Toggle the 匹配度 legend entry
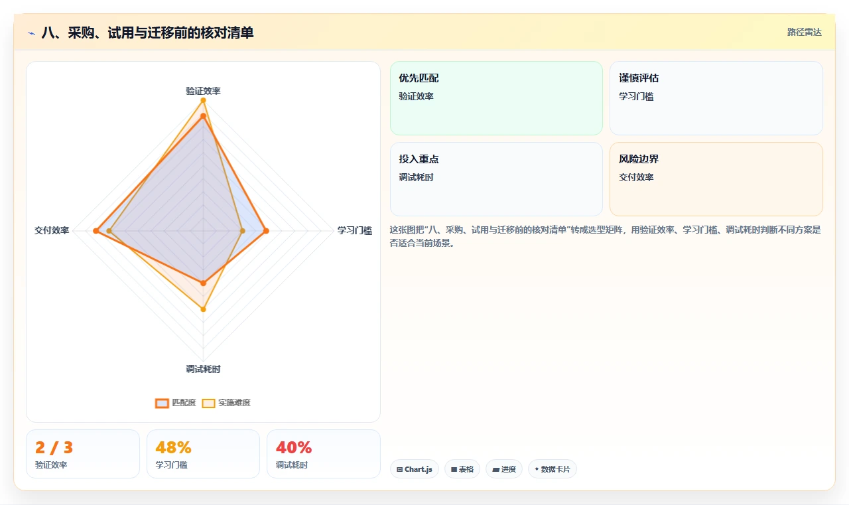Viewport: 849px width, 505px height. [176, 403]
